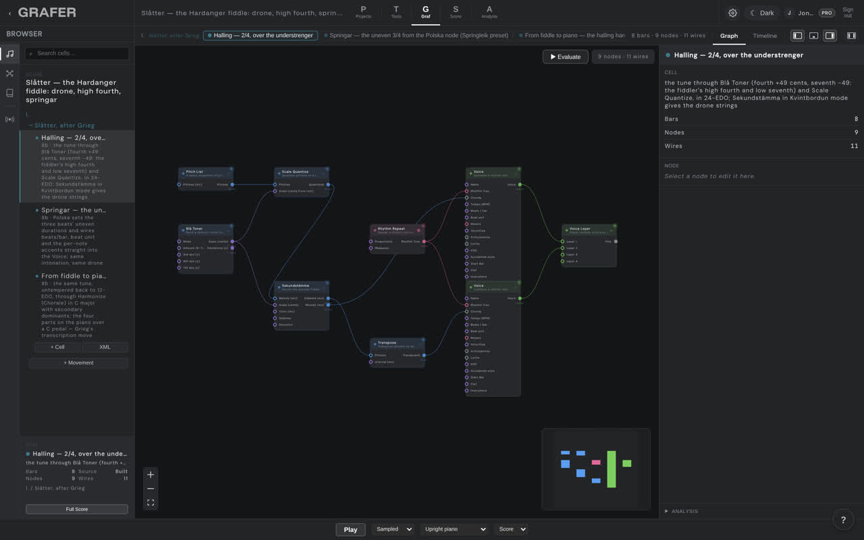The height and width of the screenshot is (540, 864).
Task: Click the Evaluate button
Action: click(x=566, y=57)
